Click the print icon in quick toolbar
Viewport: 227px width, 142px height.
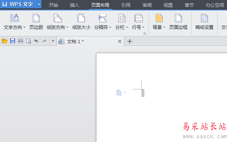pyautogui.click(x=21, y=41)
